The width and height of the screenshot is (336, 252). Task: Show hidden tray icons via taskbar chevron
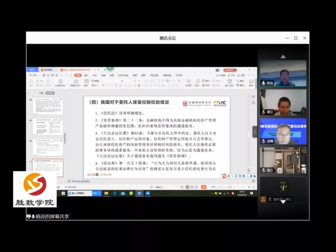(212, 193)
